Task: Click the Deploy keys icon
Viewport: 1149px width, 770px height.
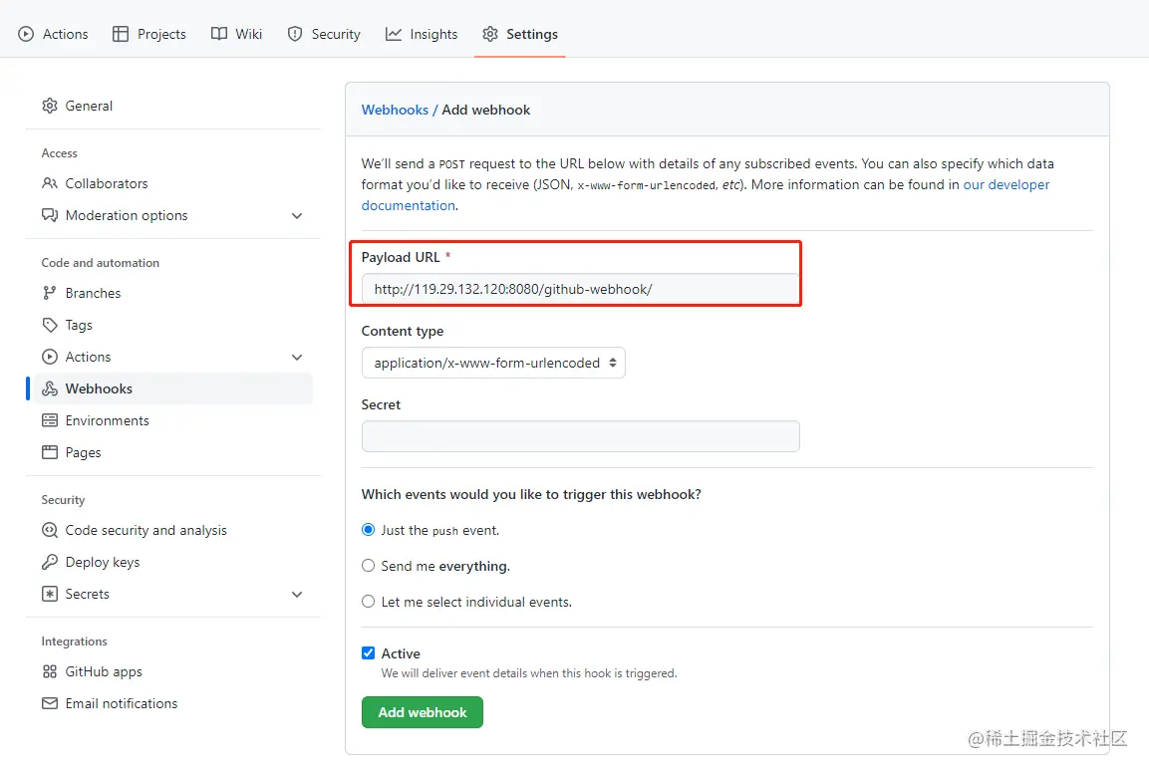Action: point(50,562)
